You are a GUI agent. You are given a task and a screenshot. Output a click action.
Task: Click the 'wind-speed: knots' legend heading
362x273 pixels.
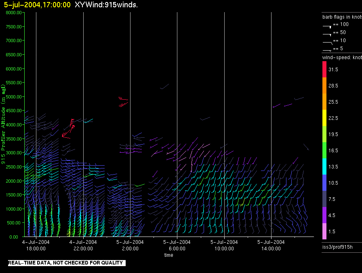[x=342, y=58]
